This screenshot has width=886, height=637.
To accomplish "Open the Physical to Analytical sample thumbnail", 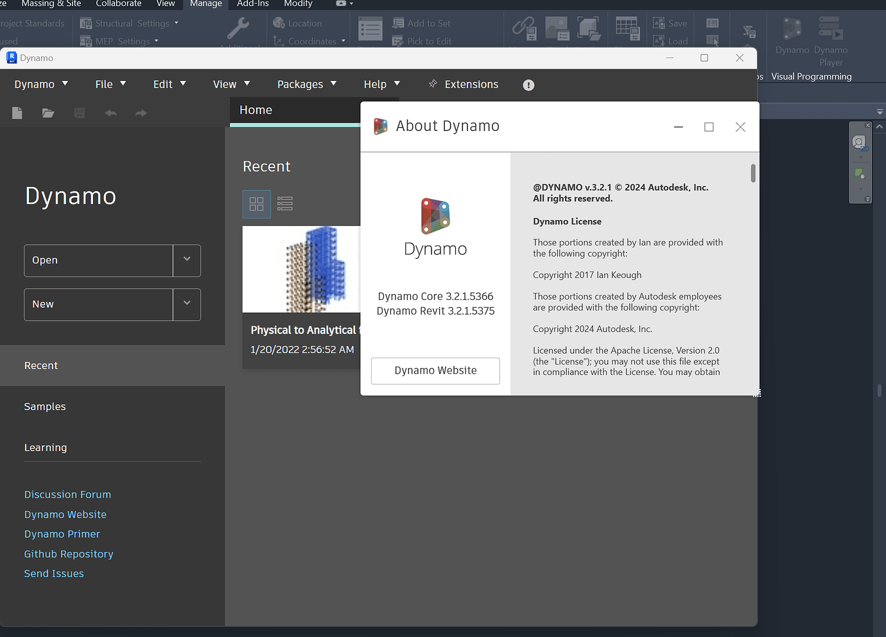I will [x=302, y=269].
